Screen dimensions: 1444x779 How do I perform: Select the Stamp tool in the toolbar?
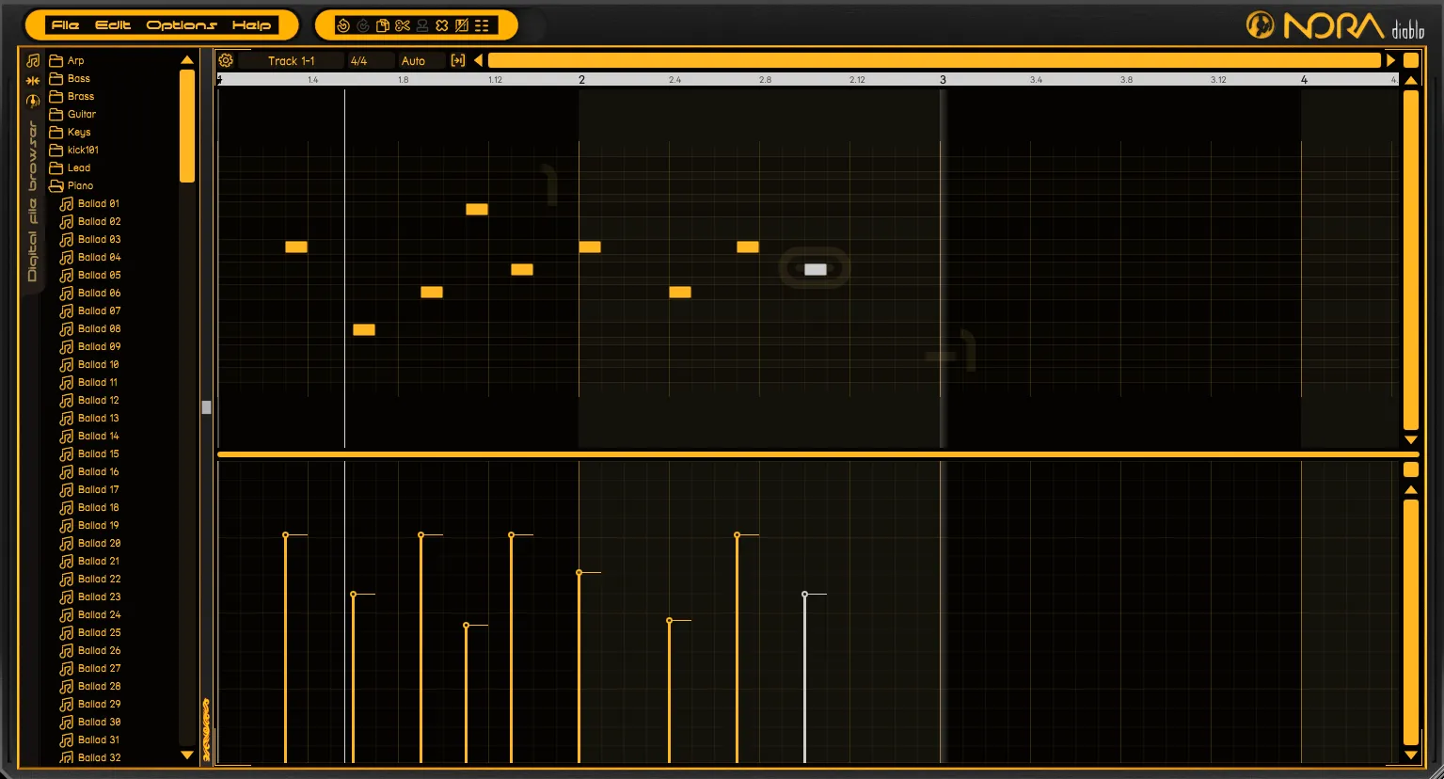(422, 25)
